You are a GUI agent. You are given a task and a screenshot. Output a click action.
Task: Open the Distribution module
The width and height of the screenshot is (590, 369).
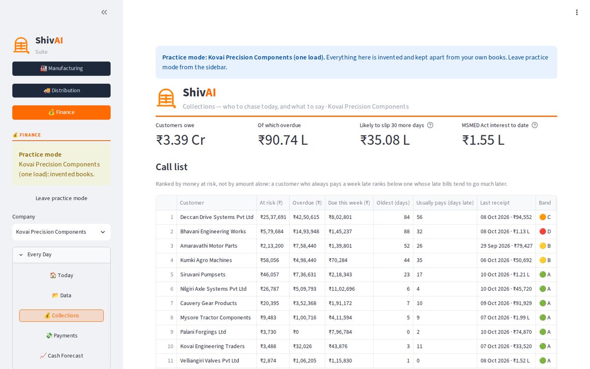[x=61, y=91]
